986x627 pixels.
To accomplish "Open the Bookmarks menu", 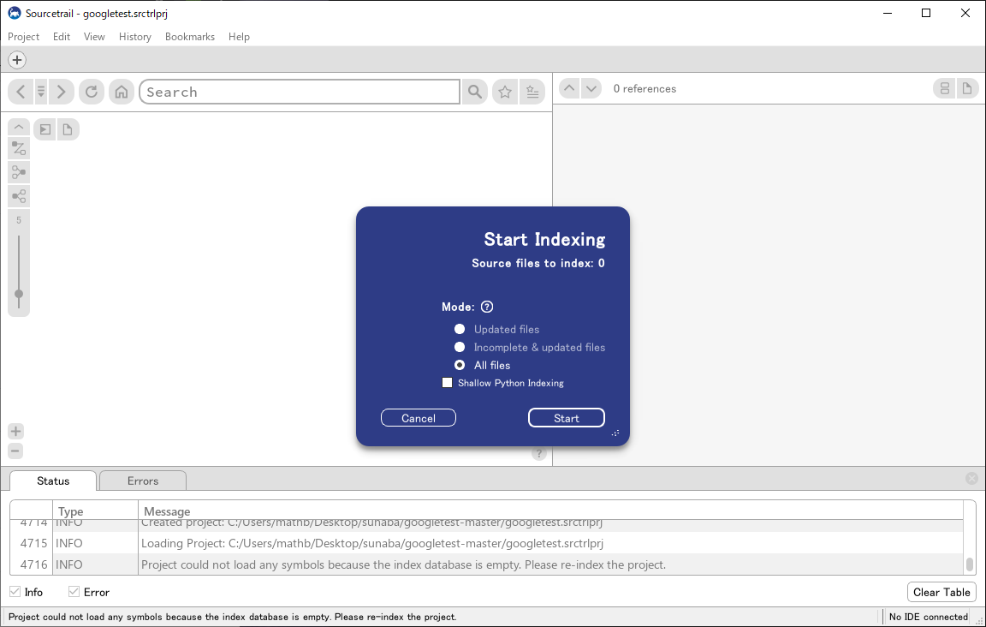I will 190,37.
